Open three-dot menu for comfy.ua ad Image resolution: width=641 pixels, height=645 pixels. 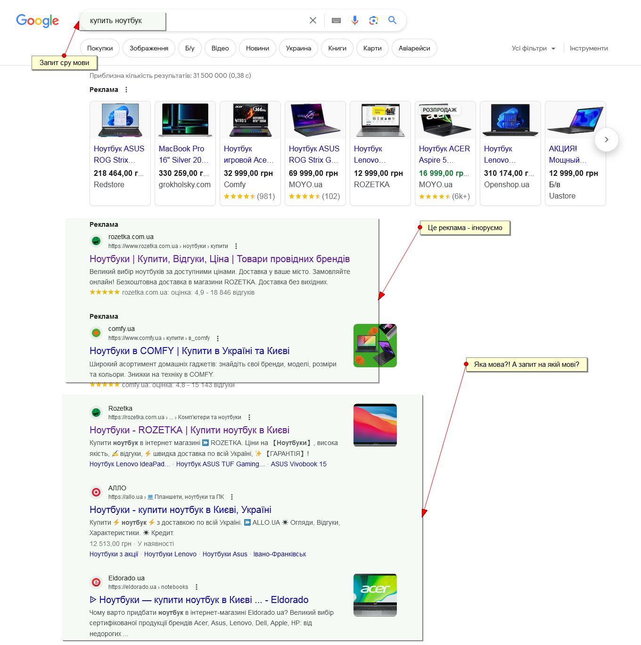tap(218, 338)
